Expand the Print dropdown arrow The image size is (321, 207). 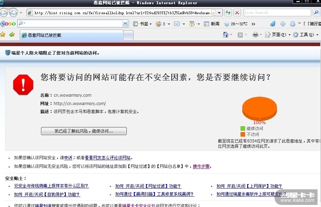[261, 35]
